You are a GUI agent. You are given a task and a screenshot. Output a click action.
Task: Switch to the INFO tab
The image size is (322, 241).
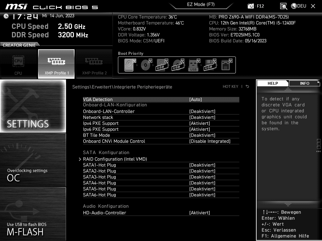(304, 83)
